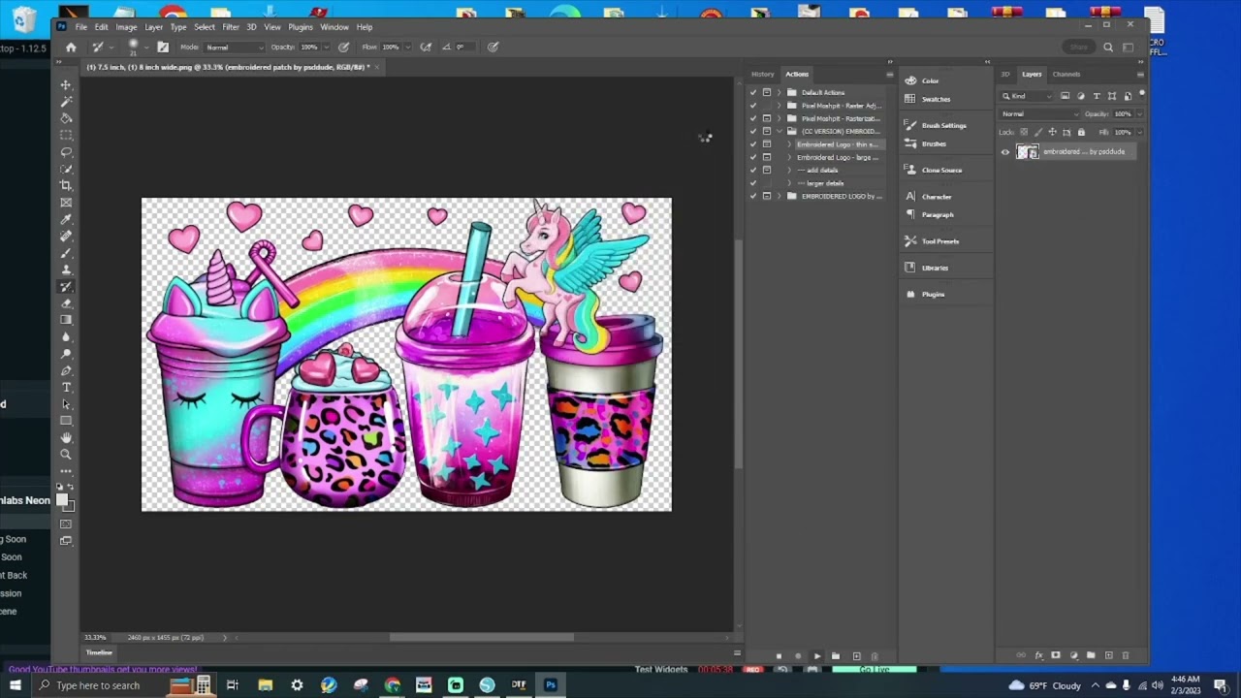Viewport: 1241px width, 698px height.
Task: Collapse the (CC VERSION) EMBROID folder
Action: (779, 132)
